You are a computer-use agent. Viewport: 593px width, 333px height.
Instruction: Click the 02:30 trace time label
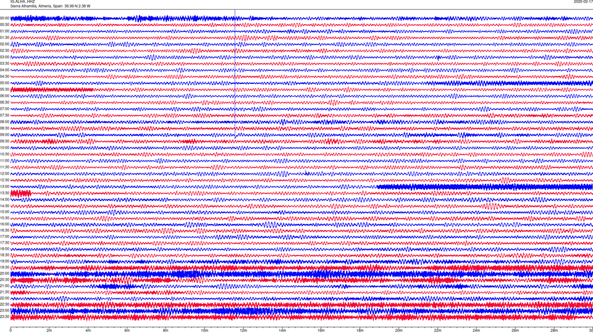coord(4,51)
